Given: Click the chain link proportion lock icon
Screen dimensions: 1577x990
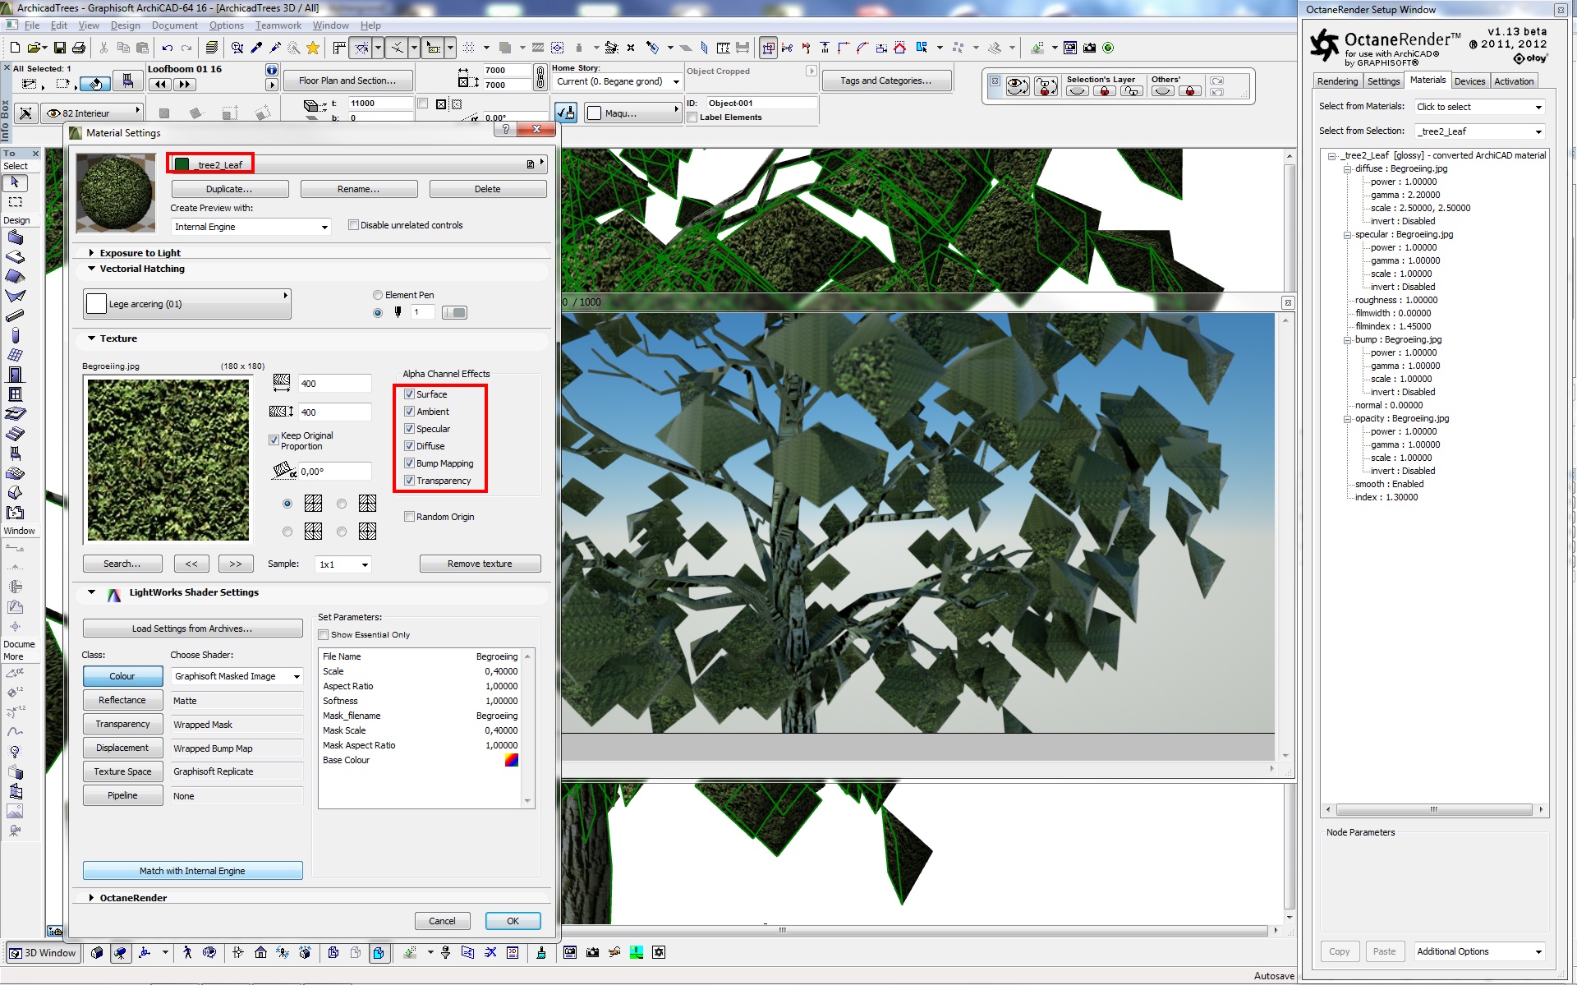Looking at the screenshot, I should click(x=540, y=77).
